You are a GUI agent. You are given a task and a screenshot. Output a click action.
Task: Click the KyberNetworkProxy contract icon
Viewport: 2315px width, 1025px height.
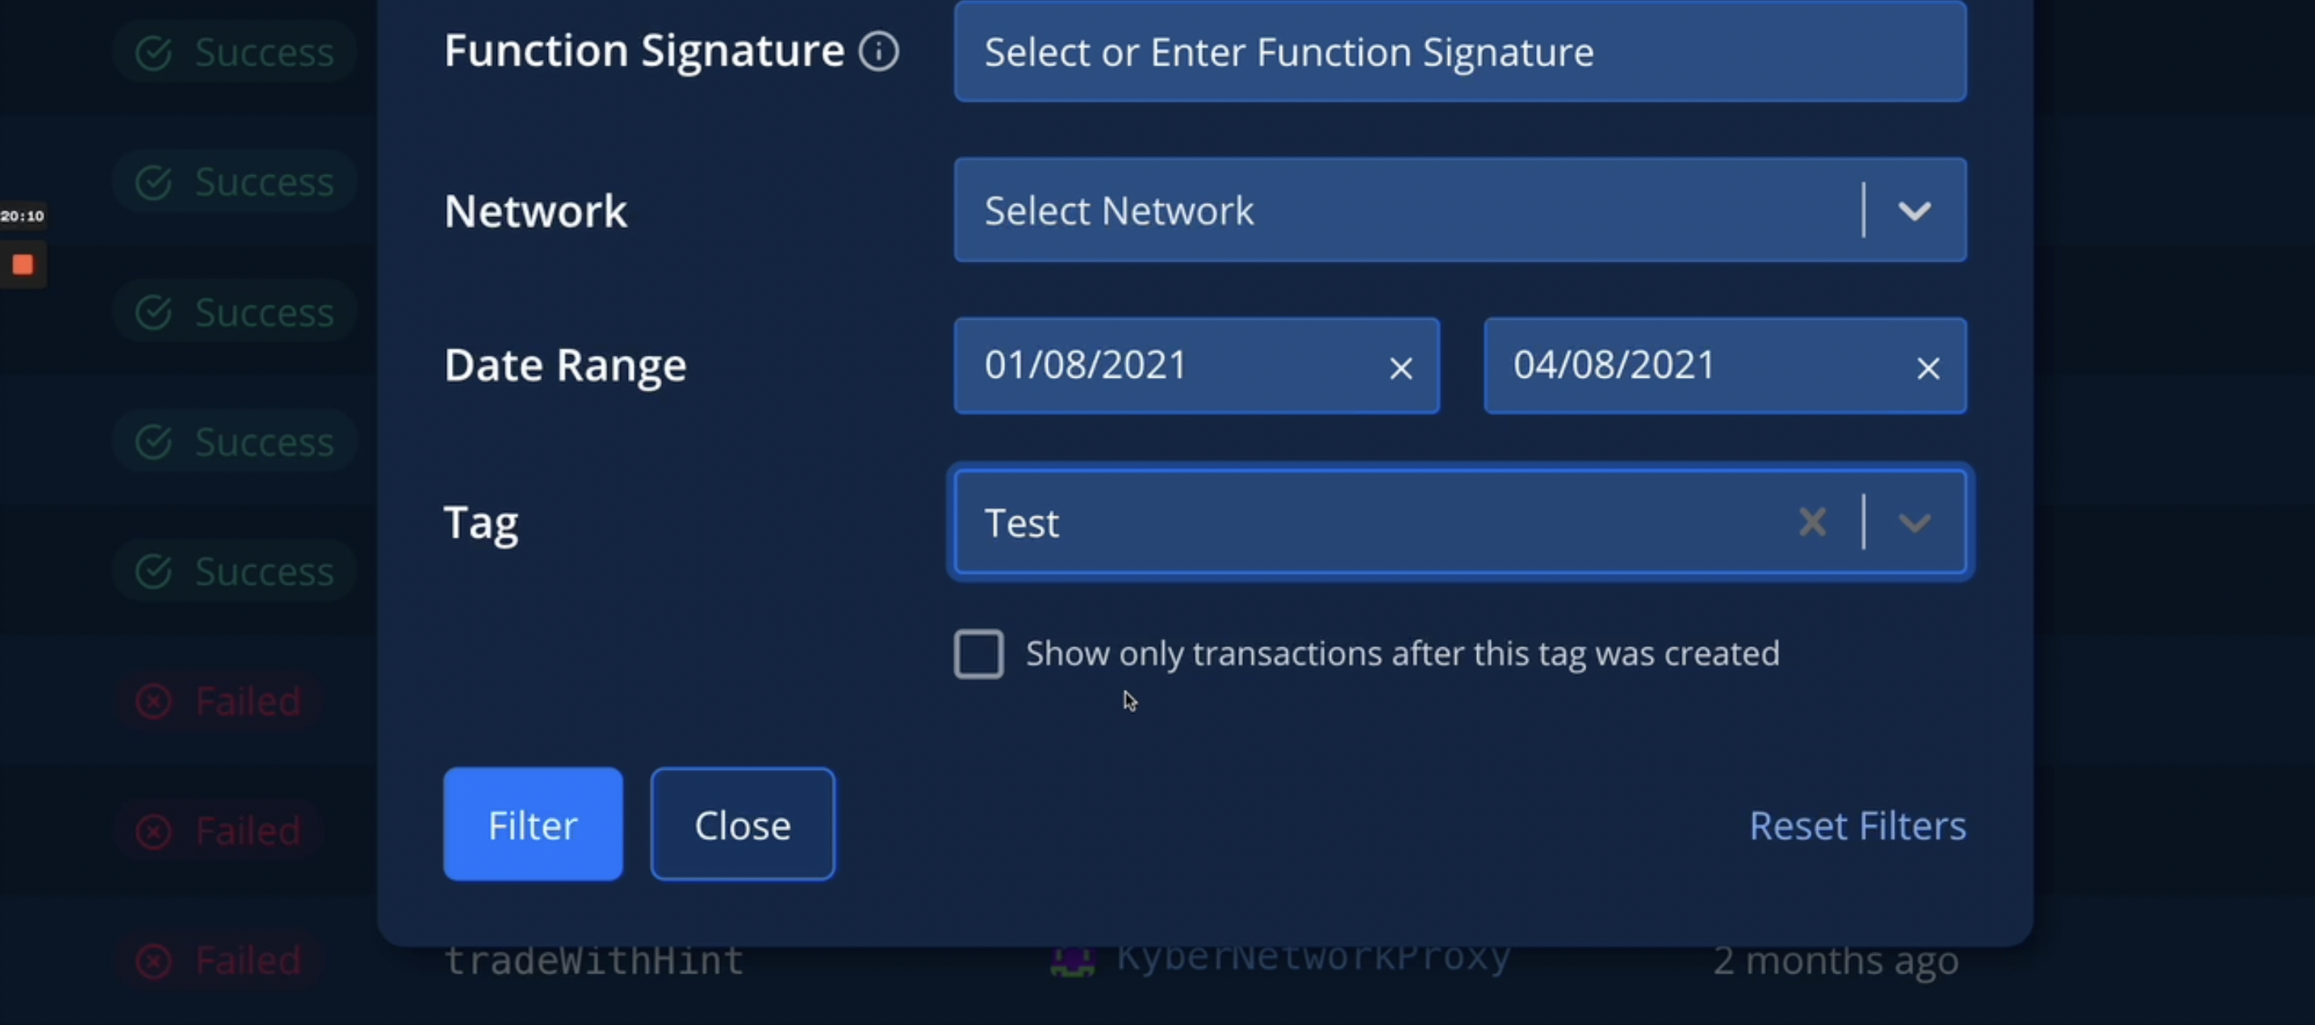click(1072, 960)
